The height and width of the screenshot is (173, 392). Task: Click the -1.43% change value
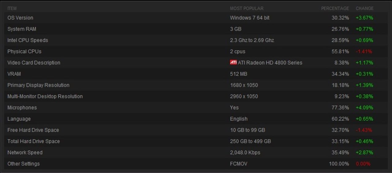pos(364,130)
